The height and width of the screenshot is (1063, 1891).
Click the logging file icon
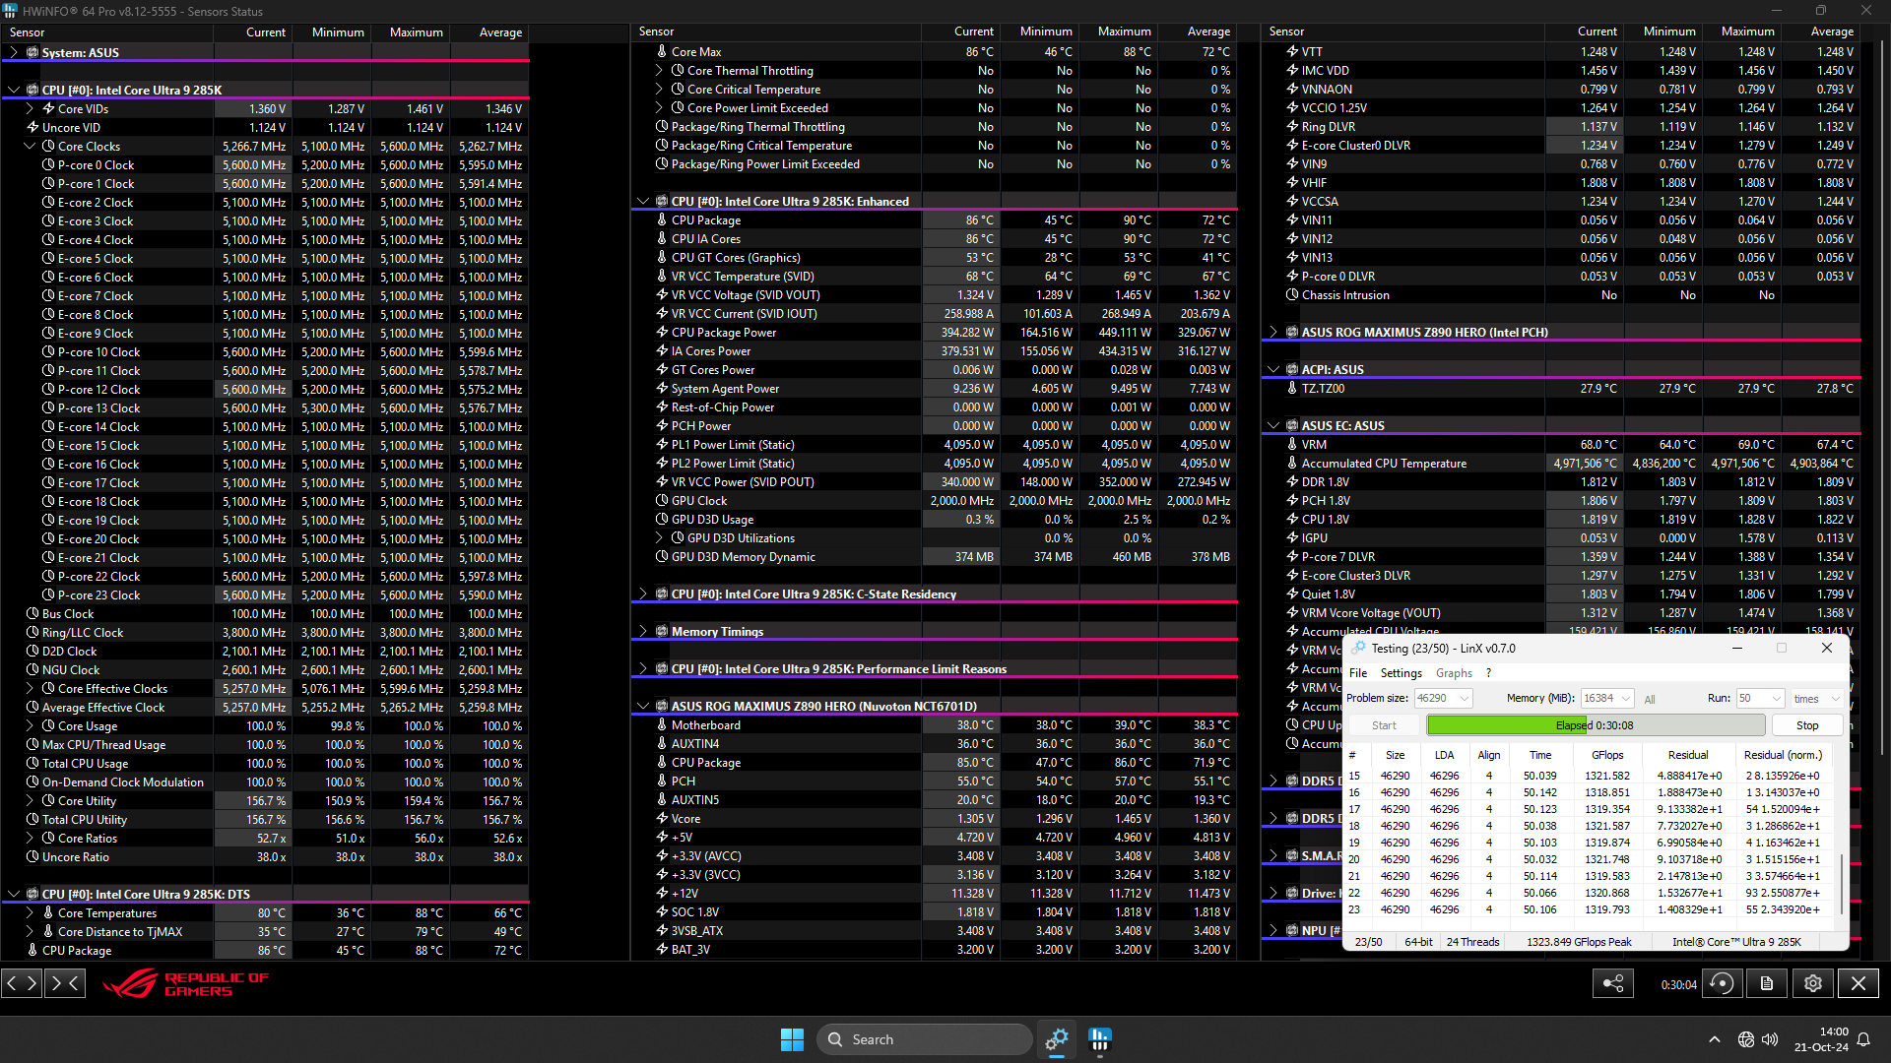(1767, 983)
